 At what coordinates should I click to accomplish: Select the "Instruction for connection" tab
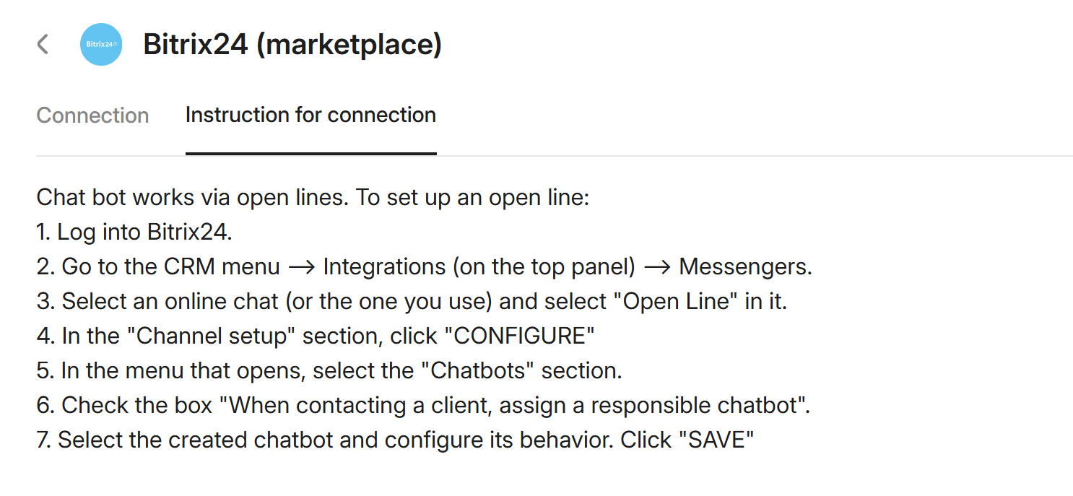tap(310, 116)
